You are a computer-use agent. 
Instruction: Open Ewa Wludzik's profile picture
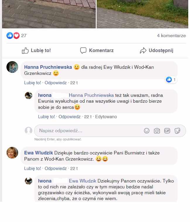click(x=12, y=153)
